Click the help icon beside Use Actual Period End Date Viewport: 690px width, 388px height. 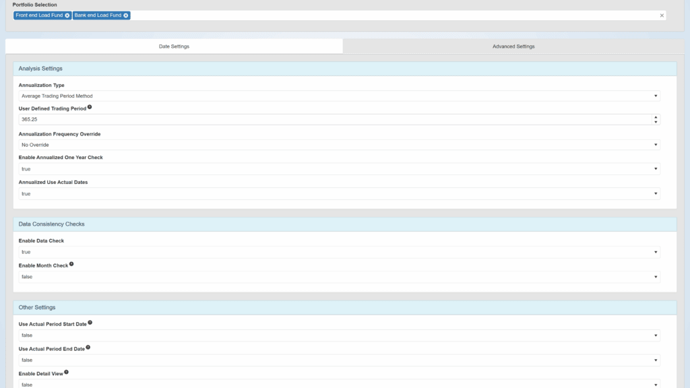tap(88, 348)
